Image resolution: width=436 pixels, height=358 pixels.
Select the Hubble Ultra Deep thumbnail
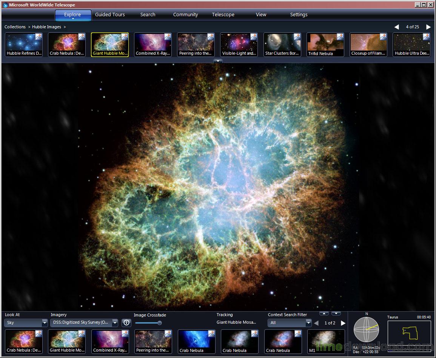pyautogui.click(x=411, y=45)
